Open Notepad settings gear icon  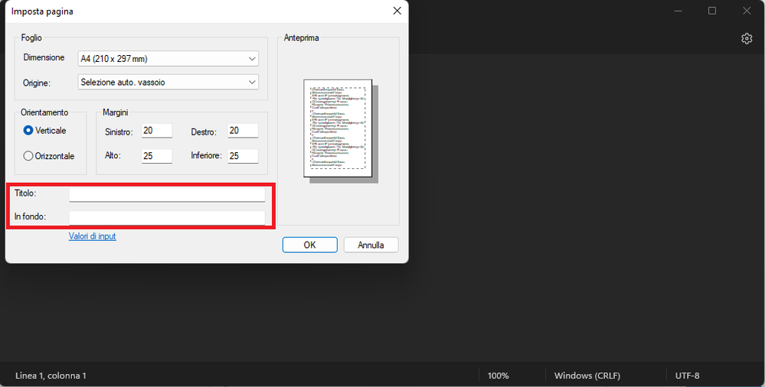[747, 38]
